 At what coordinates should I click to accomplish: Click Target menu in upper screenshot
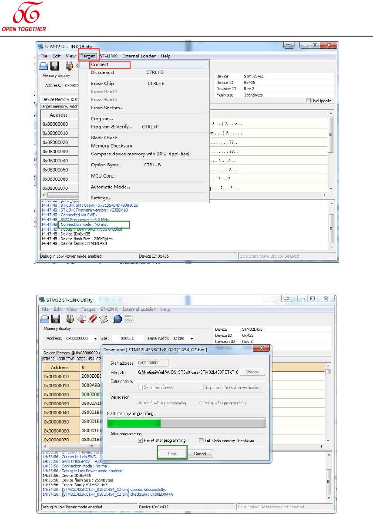point(88,56)
